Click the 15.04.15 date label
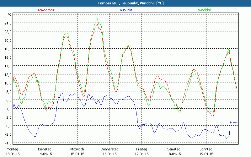This screenshot has width=251, height=157. pyautogui.click(x=77, y=154)
